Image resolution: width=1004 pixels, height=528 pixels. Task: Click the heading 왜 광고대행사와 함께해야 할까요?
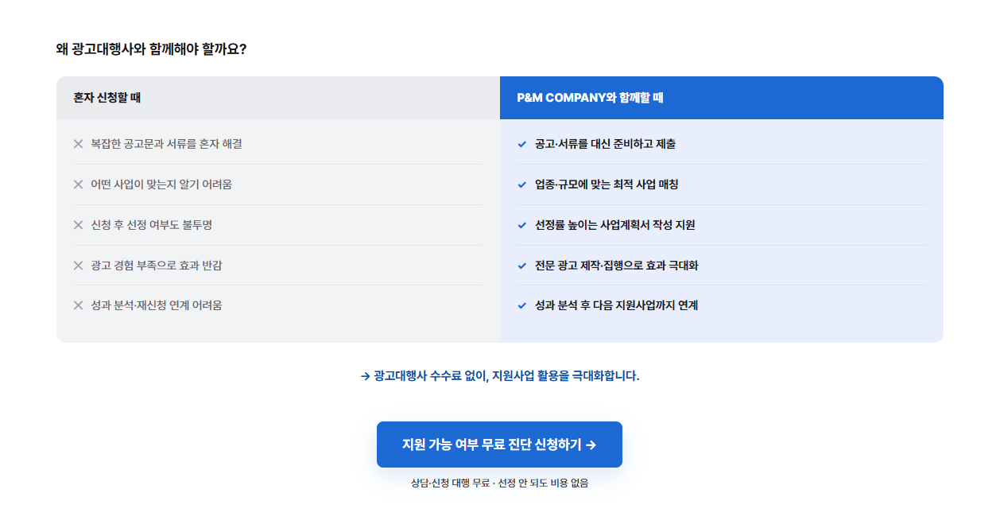(151, 49)
